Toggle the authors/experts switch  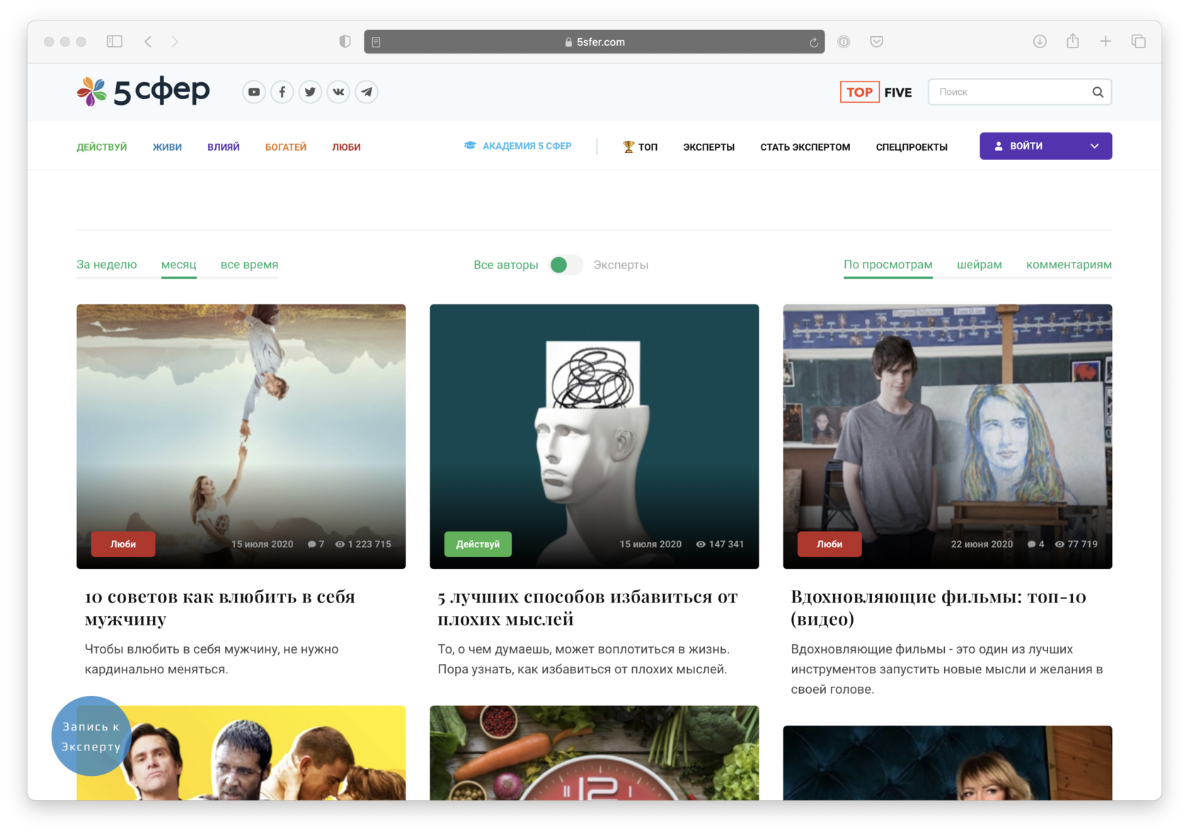coord(565,265)
